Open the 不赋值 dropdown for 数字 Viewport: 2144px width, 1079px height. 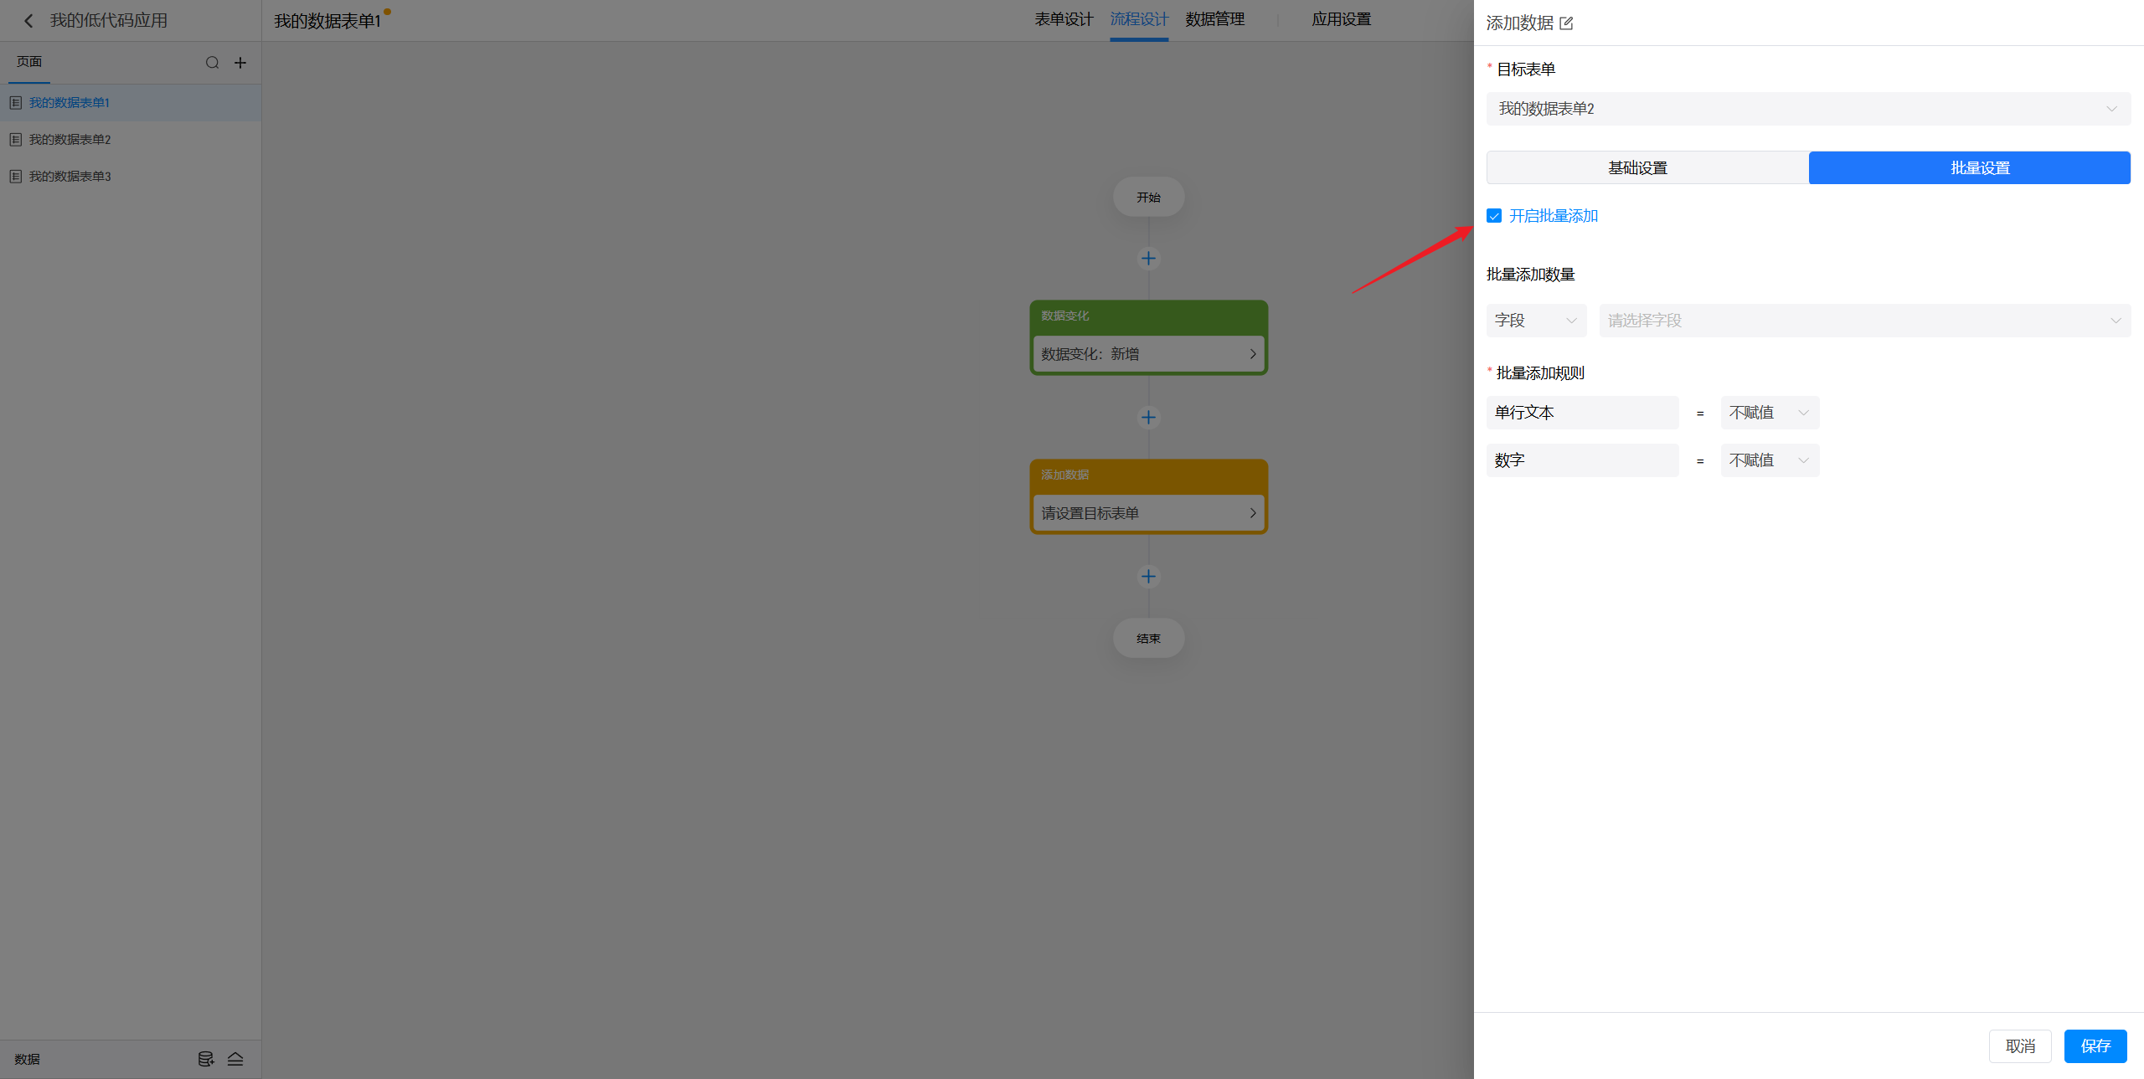coord(1769,460)
